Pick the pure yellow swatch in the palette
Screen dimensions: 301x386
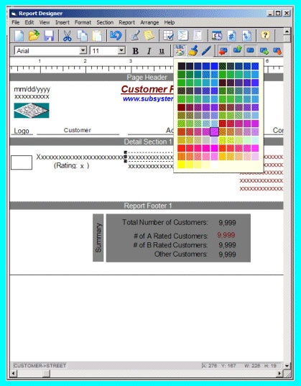point(181,165)
